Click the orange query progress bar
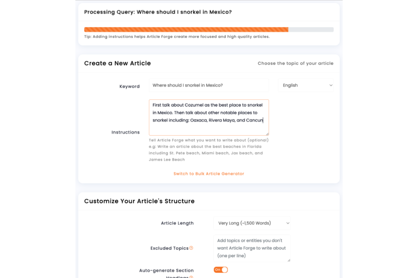Viewport: 418px width, 278px height. [186, 30]
